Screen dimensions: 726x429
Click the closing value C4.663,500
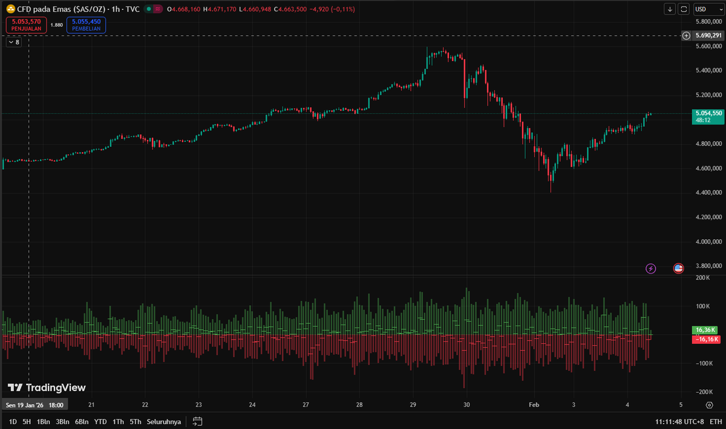click(289, 10)
